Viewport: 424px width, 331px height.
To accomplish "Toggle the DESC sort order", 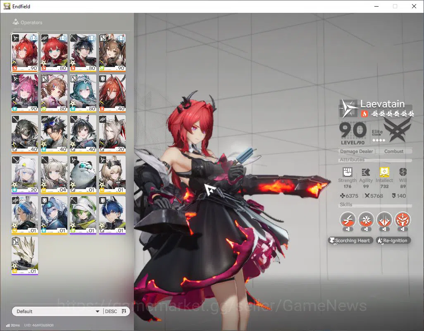I will (116, 311).
